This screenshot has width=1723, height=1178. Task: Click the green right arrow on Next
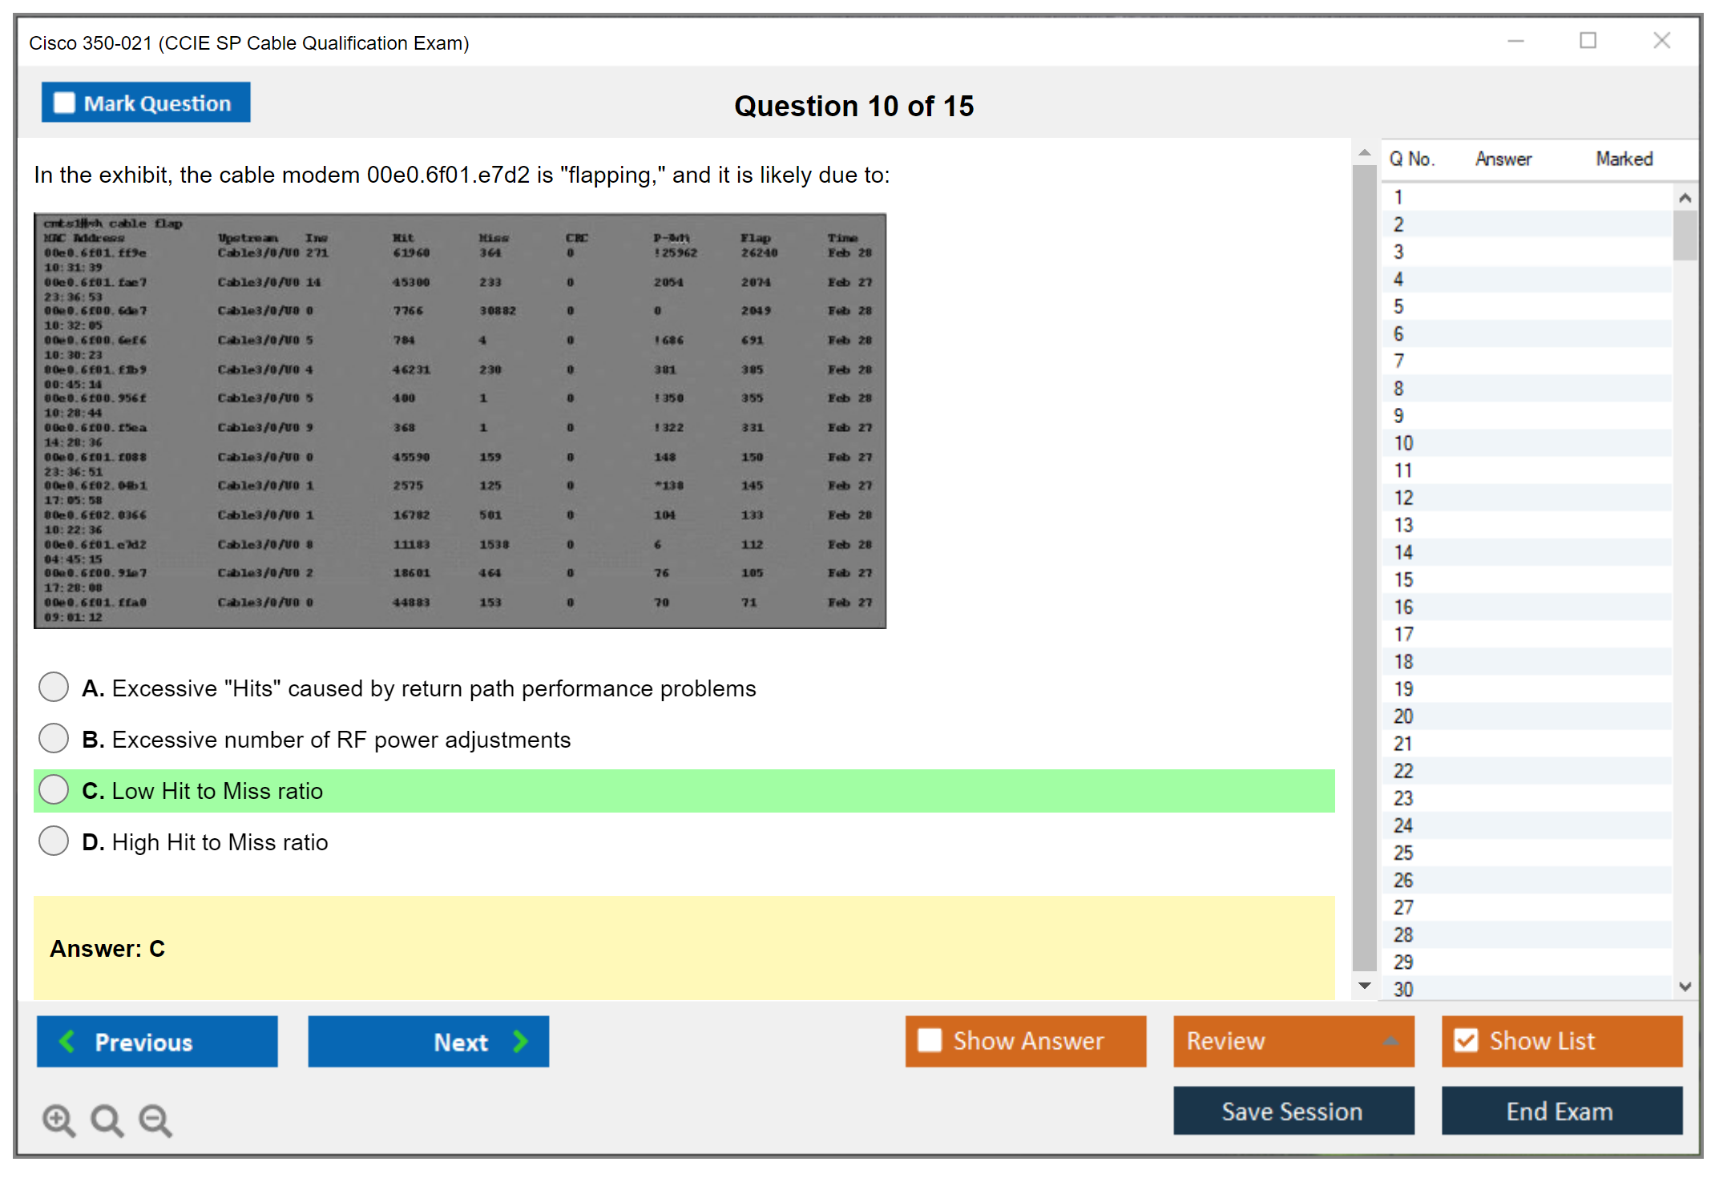click(x=520, y=1041)
